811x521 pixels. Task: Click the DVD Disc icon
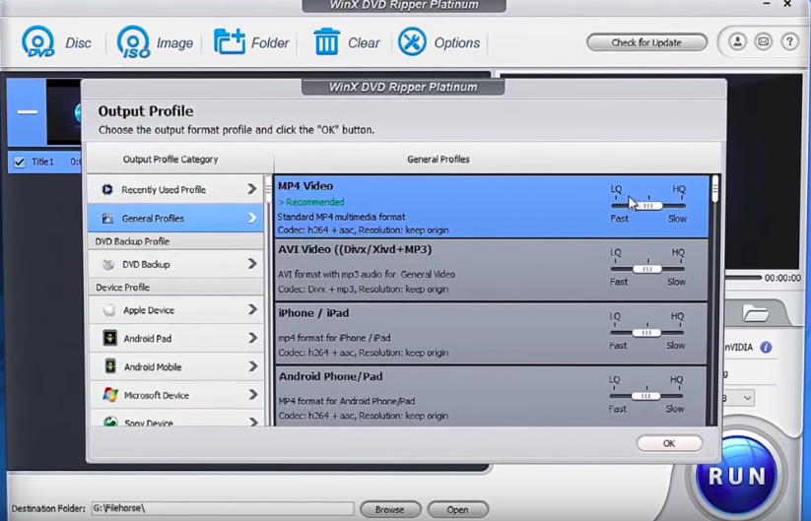point(37,42)
